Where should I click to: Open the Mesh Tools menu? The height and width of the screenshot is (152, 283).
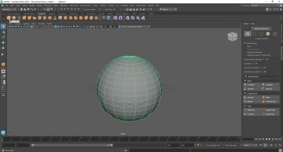point(74,6)
